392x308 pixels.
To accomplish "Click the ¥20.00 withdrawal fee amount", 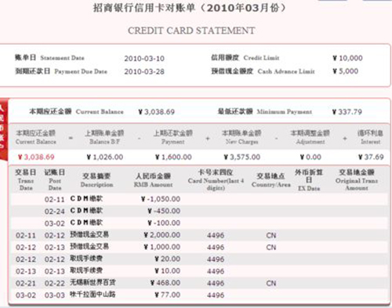I will (x=167, y=259).
